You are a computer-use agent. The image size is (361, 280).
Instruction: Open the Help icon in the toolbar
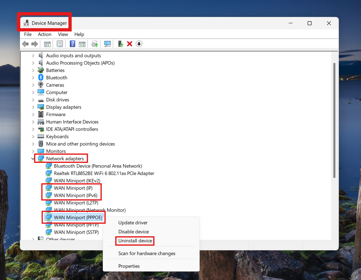[72, 44]
